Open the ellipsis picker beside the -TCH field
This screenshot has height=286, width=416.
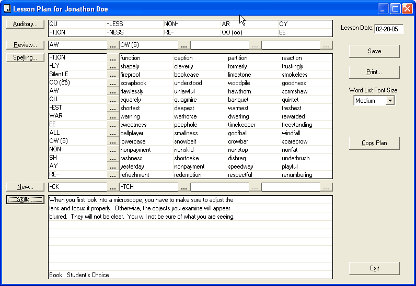pos(184,187)
